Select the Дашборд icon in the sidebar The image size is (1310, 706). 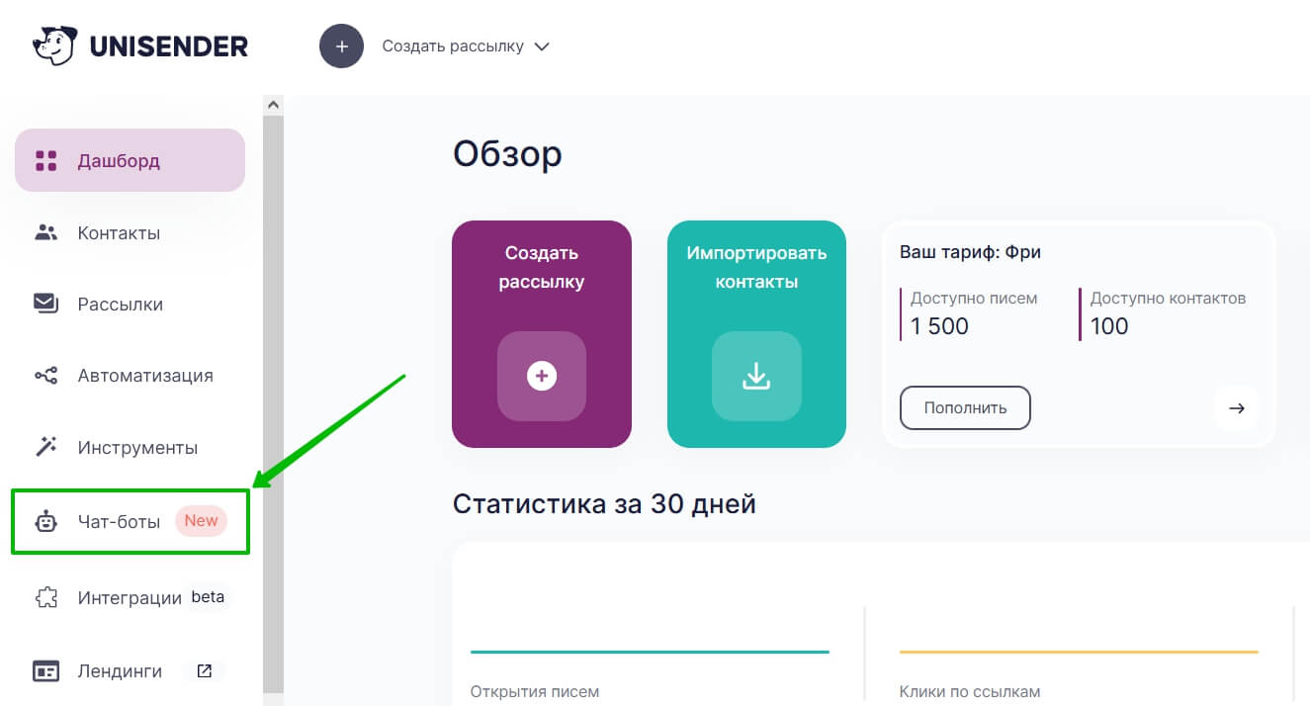click(44, 159)
